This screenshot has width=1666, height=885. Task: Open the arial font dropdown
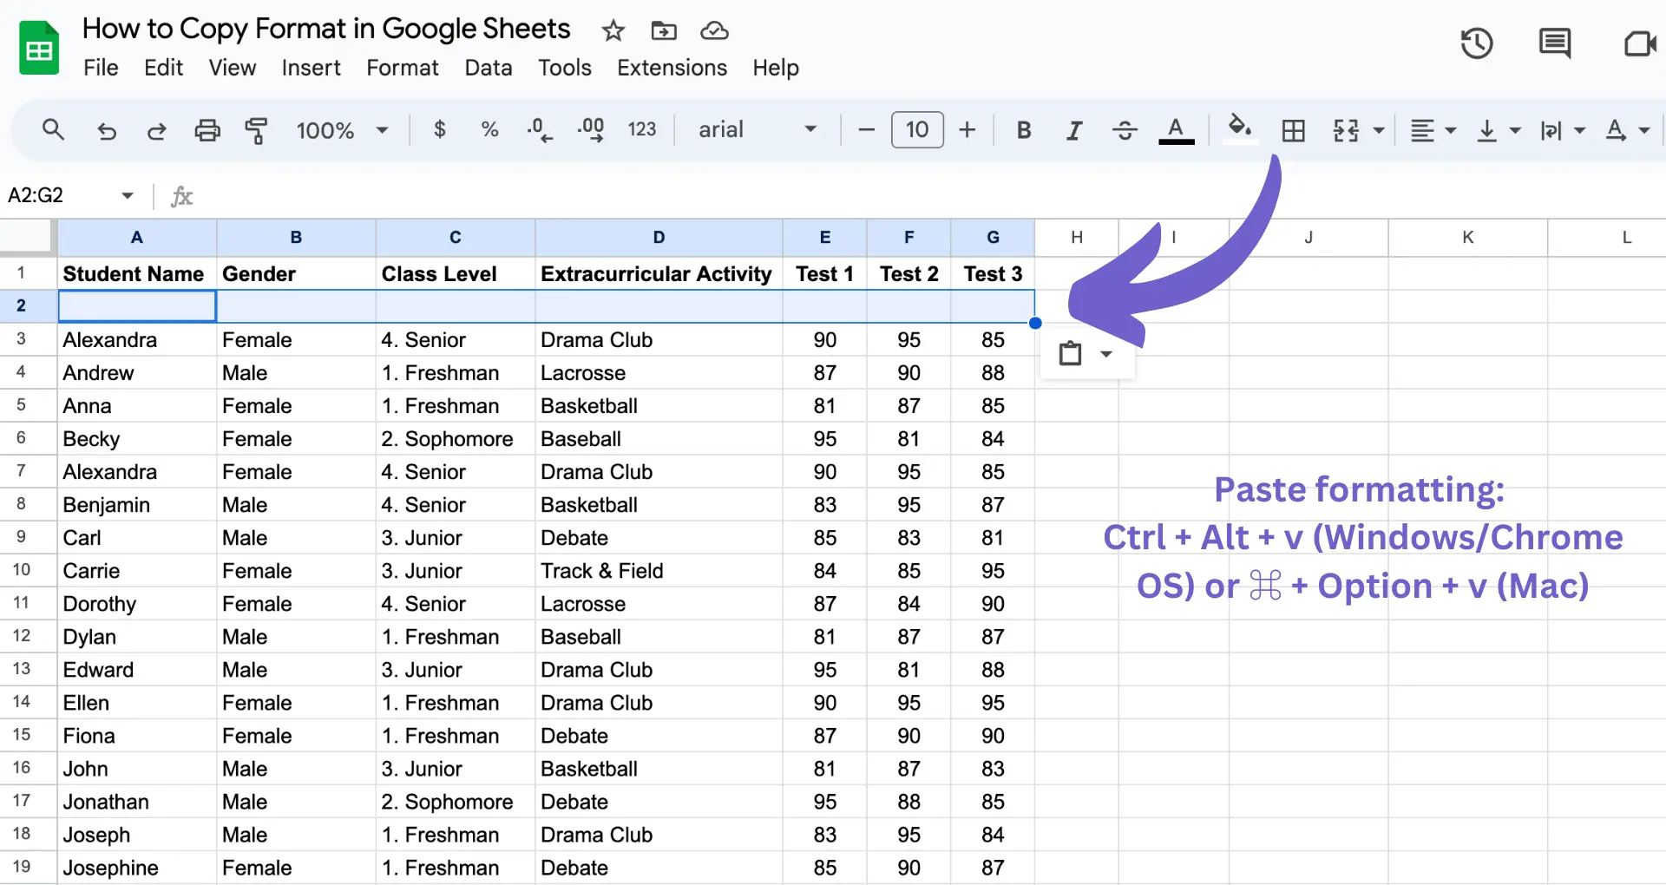(758, 129)
